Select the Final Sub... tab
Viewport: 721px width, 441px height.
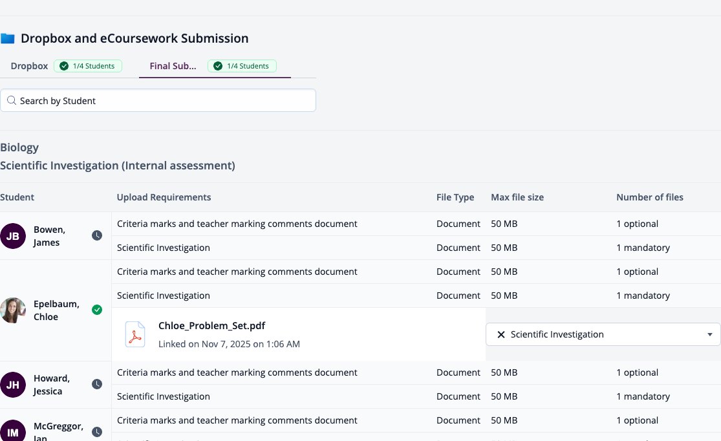pyautogui.click(x=173, y=66)
